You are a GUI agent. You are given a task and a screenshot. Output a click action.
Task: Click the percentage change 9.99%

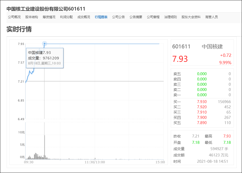tap(225, 63)
